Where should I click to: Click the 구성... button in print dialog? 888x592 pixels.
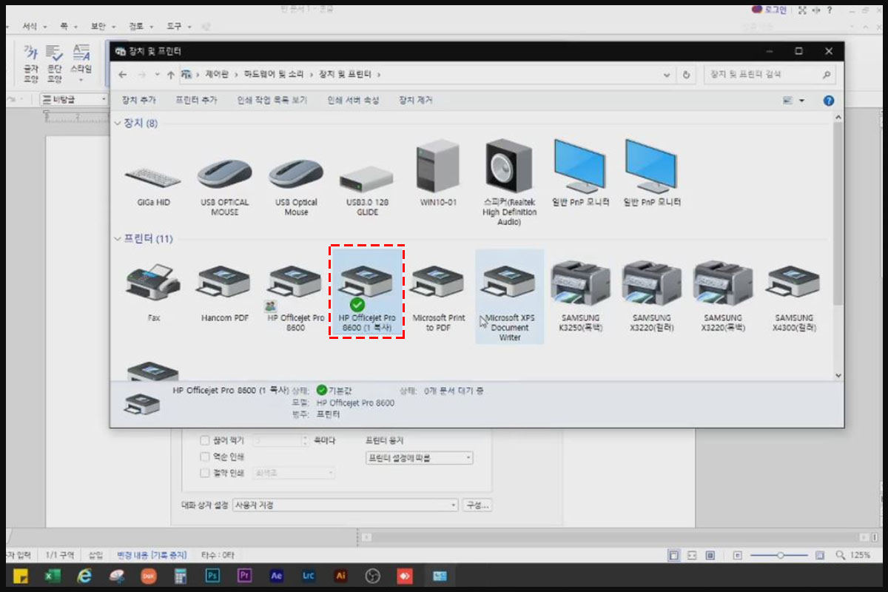pos(478,505)
